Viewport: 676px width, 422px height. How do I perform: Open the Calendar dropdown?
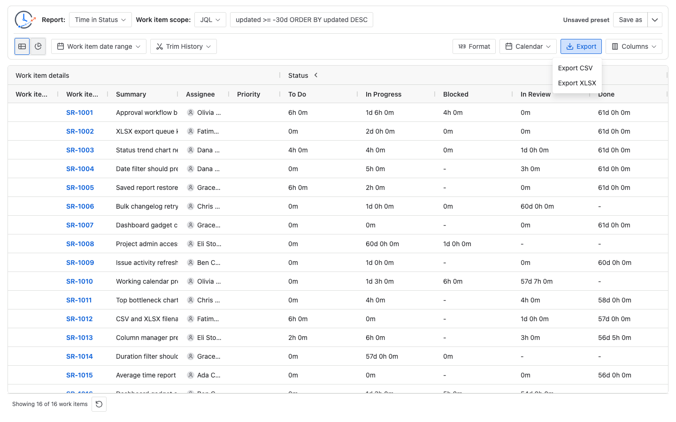tap(528, 46)
